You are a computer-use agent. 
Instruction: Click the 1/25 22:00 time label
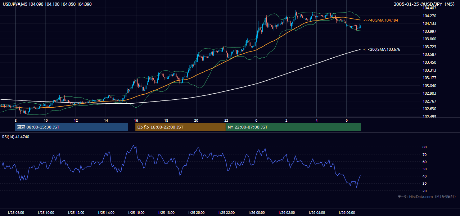(x=226, y=212)
